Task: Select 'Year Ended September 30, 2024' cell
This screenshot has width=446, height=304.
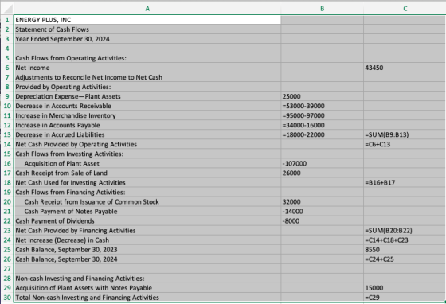Action: [x=147, y=39]
